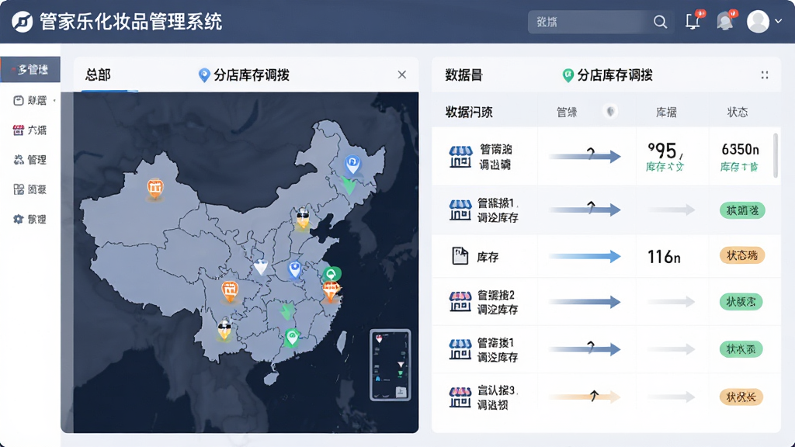Open the 分店库存调拨 map tab
This screenshot has height=447, width=795.
point(244,75)
